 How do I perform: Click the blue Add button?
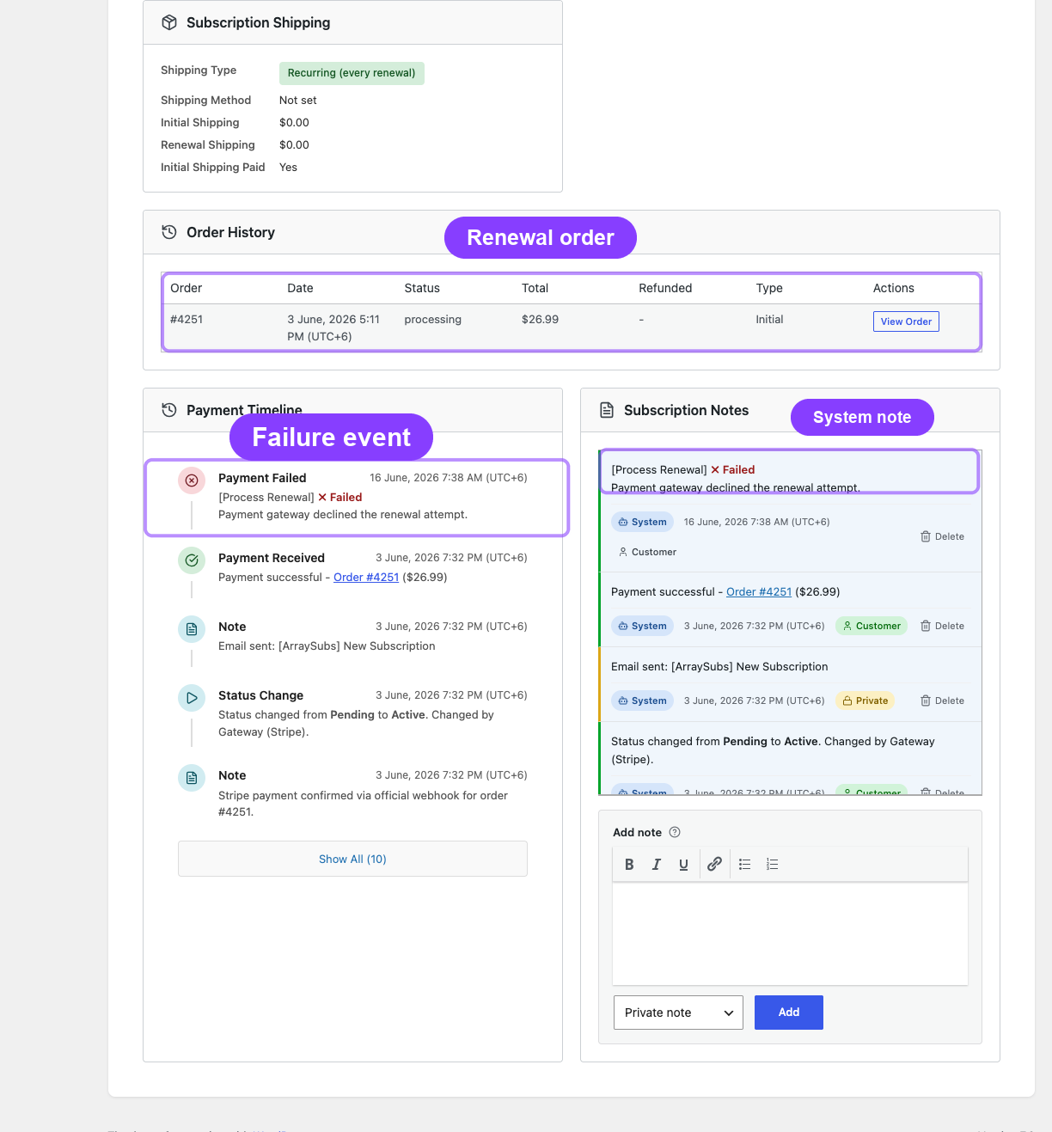click(789, 1013)
